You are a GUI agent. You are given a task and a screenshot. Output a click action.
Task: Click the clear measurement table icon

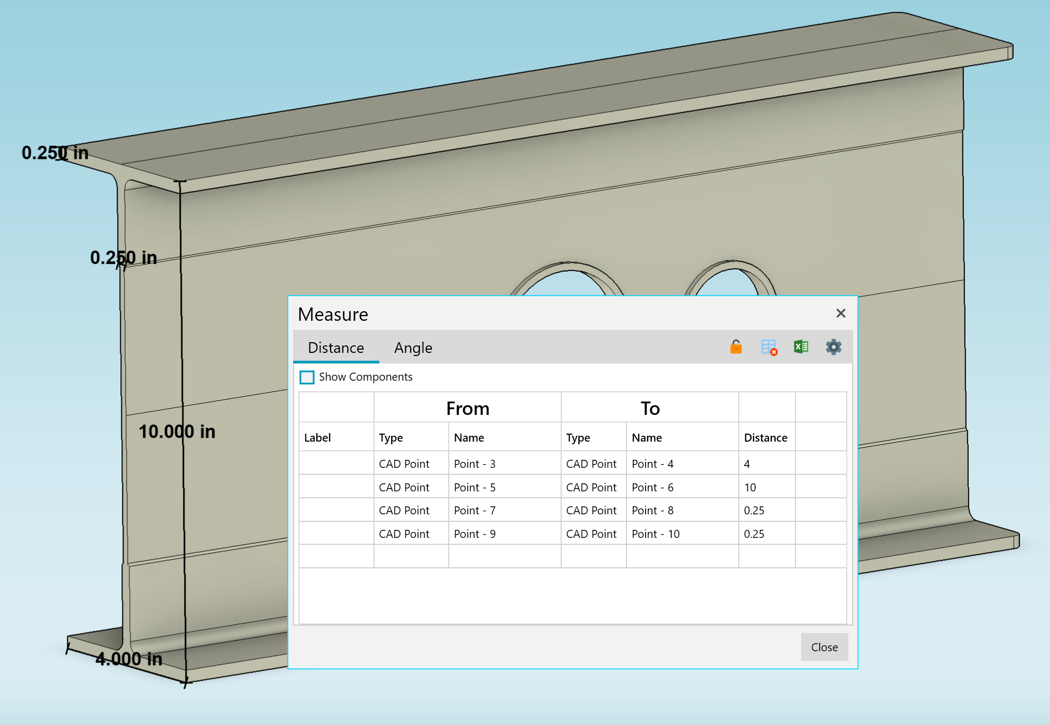[x=769, y=348]
